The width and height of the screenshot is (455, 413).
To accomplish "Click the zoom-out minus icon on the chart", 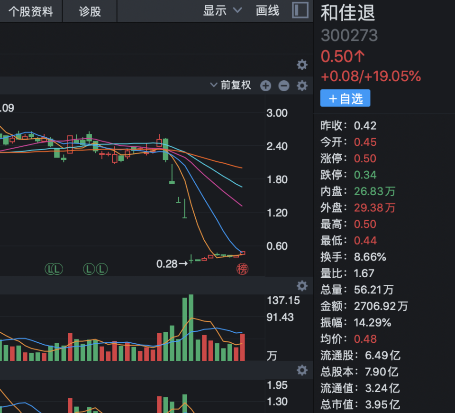I will coord(283,86).
